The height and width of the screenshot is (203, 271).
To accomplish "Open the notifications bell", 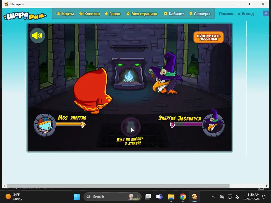I will point(264,197).
